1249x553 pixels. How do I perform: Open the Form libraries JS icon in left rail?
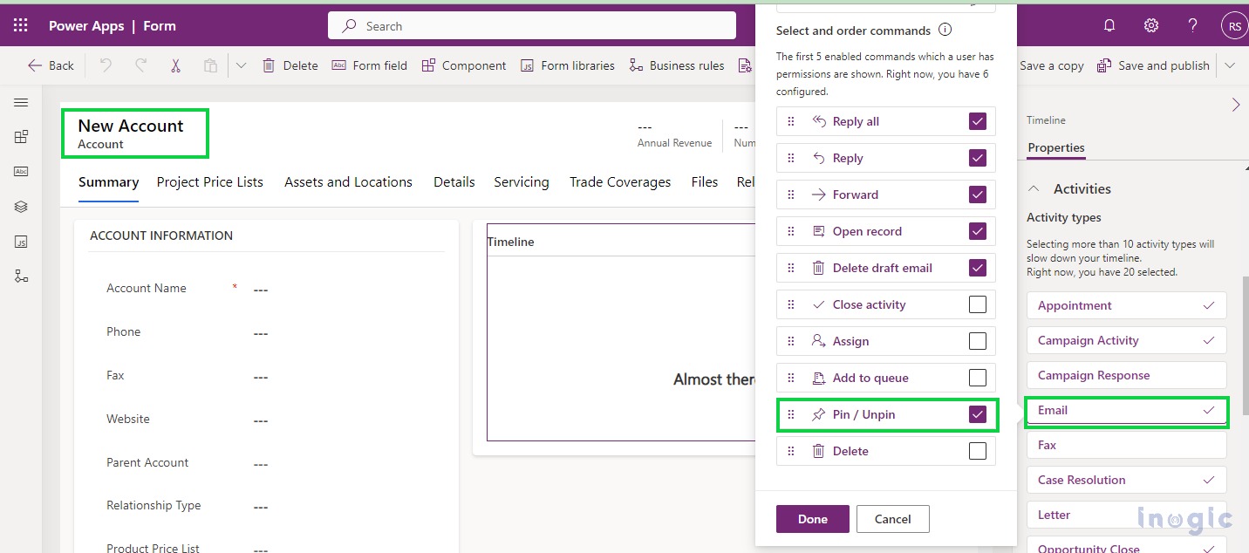(21, 242)
